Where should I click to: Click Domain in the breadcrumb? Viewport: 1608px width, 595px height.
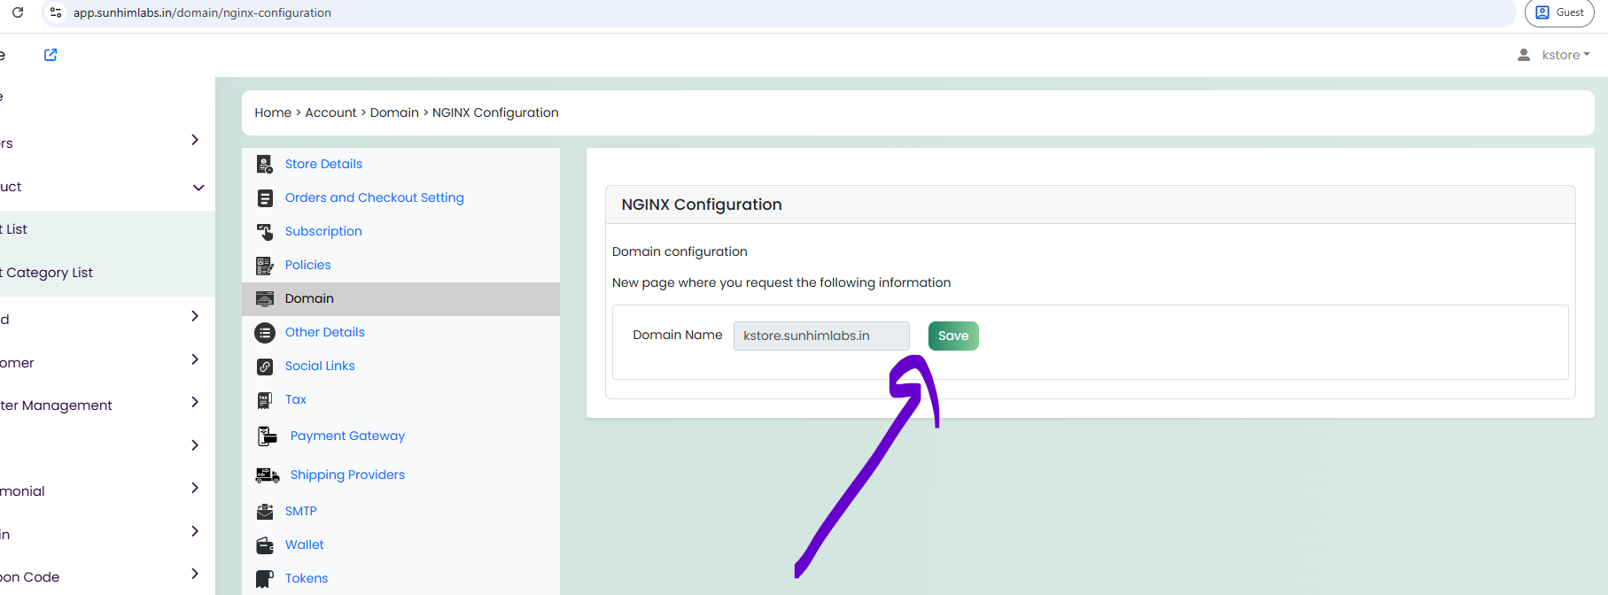394,112
